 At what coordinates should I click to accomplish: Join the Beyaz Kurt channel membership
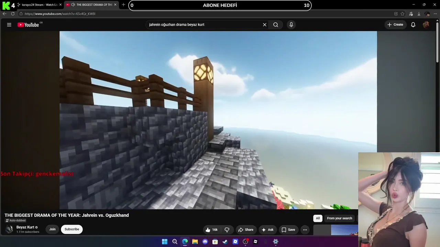coord(52,229)
